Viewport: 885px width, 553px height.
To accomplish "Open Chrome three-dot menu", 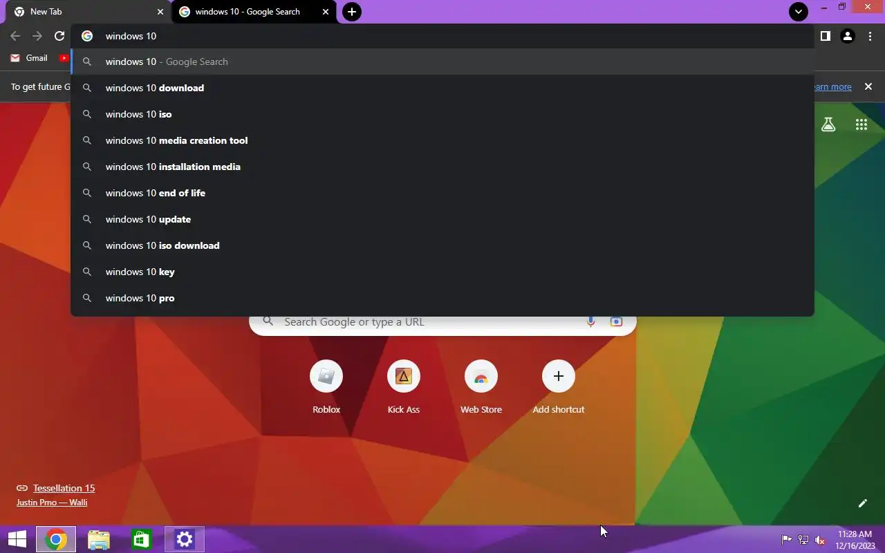I will click(870, 36).
